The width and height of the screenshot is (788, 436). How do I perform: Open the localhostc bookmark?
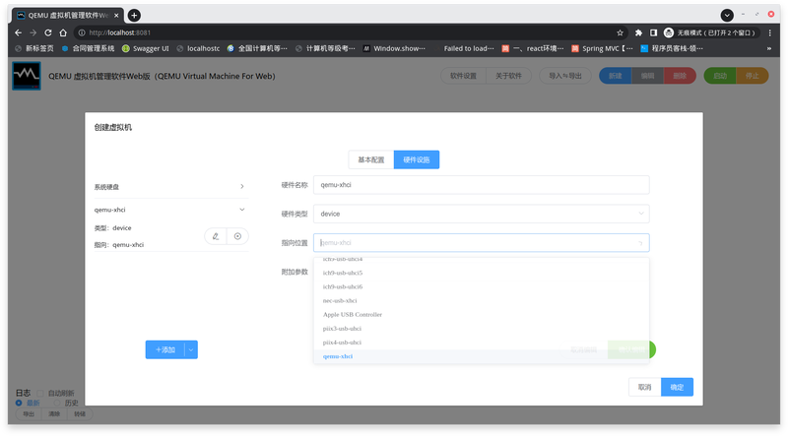coord(198,48)
